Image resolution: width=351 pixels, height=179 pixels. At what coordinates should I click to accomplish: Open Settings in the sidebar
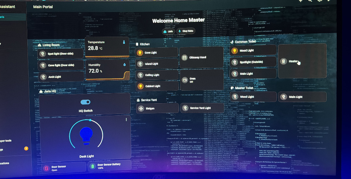tap(2, 150)
